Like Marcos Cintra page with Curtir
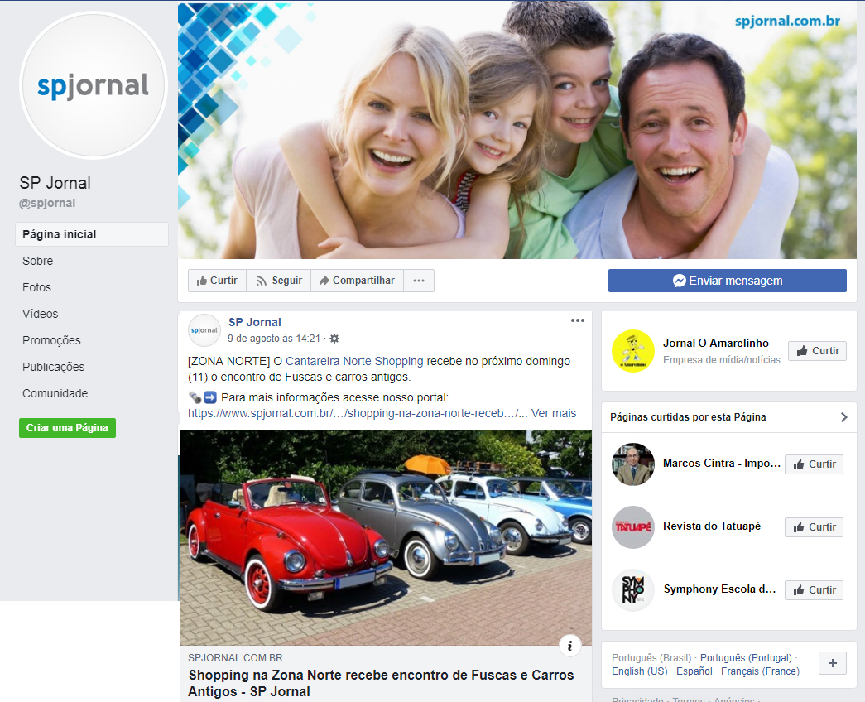Viewport: 865px width, 702px height. (x=814, y=464)
